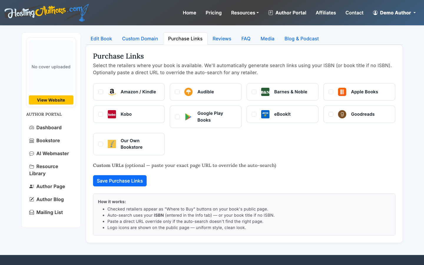This screenshot has height=265, width=424.
Task: Tick the Barnes & Noble checkbox
Action: (x=254, y=92)
